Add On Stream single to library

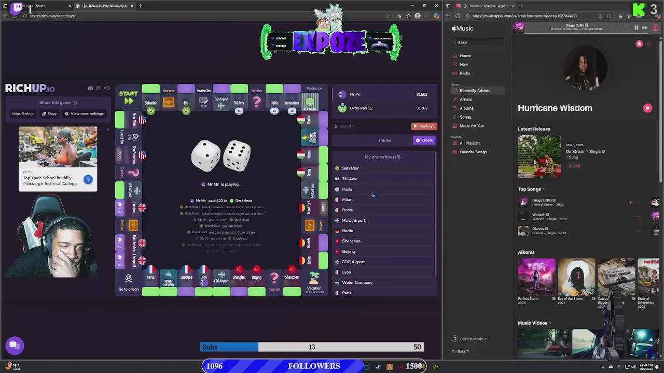coord(574,166)
